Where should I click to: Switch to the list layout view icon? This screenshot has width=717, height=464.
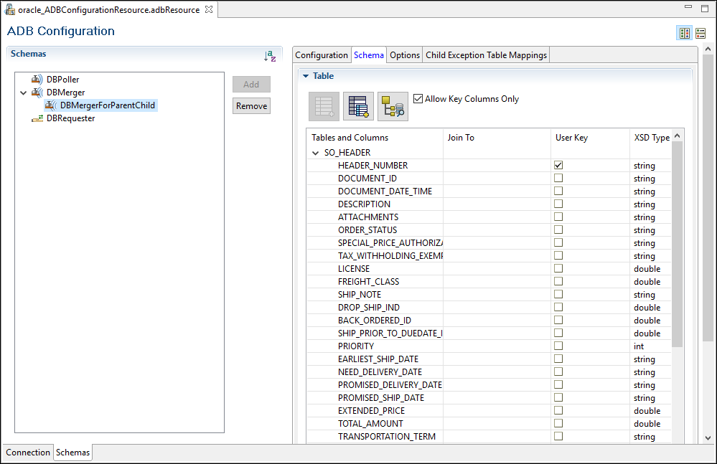point(700,33)
